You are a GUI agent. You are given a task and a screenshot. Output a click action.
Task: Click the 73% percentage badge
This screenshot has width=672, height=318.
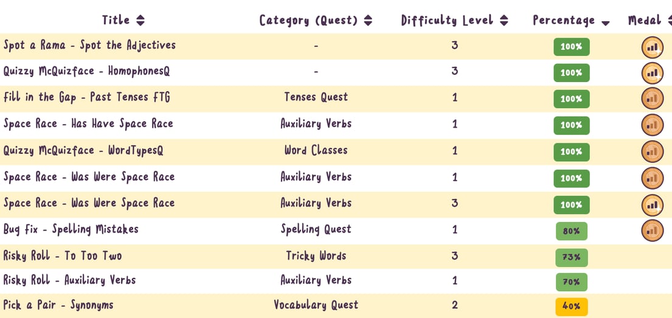[571, 257]
